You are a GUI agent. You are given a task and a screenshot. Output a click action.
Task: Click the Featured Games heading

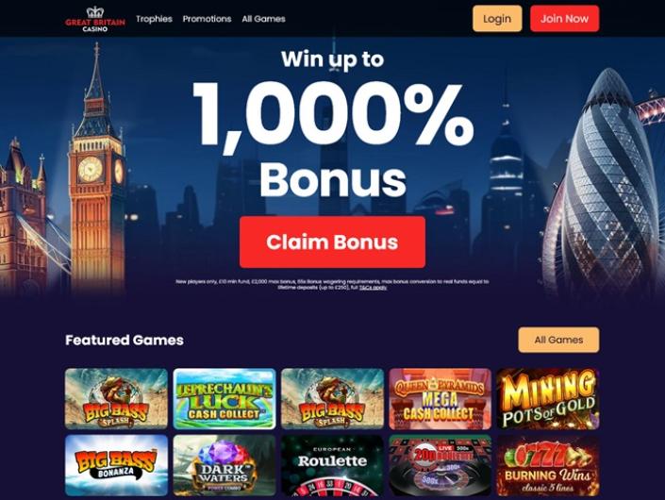tap(125, 340)
